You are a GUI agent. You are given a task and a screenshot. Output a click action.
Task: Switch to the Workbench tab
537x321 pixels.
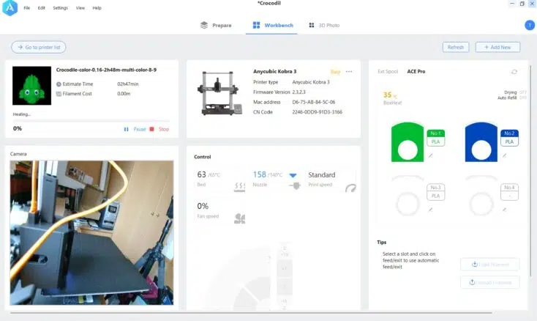pyautogui.click(x=273, y=26)
